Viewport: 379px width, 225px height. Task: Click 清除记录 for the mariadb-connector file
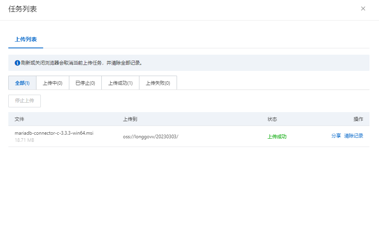pyautogui.click(x=353, y=136)
